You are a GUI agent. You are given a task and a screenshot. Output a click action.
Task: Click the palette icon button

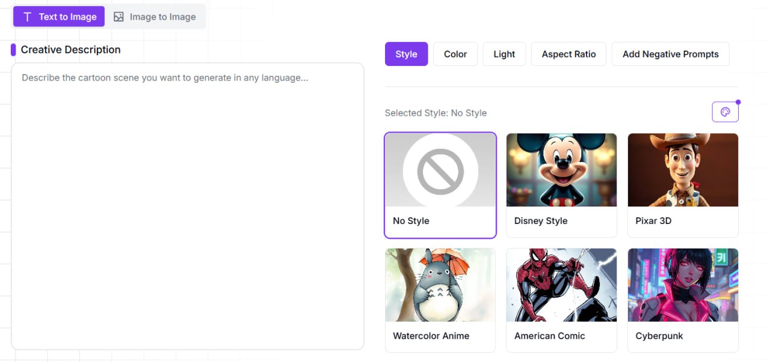725,112
